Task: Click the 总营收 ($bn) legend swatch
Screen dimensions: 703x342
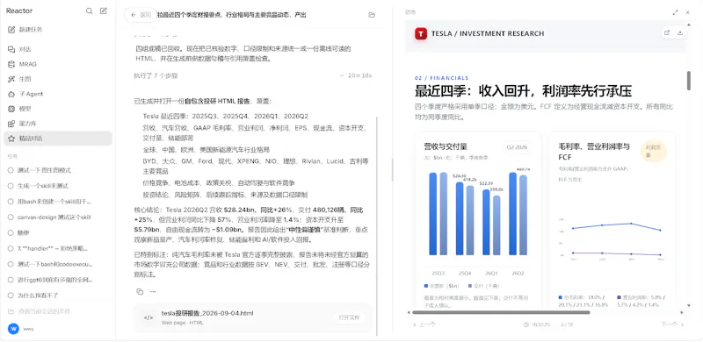Action: point(426,286)
